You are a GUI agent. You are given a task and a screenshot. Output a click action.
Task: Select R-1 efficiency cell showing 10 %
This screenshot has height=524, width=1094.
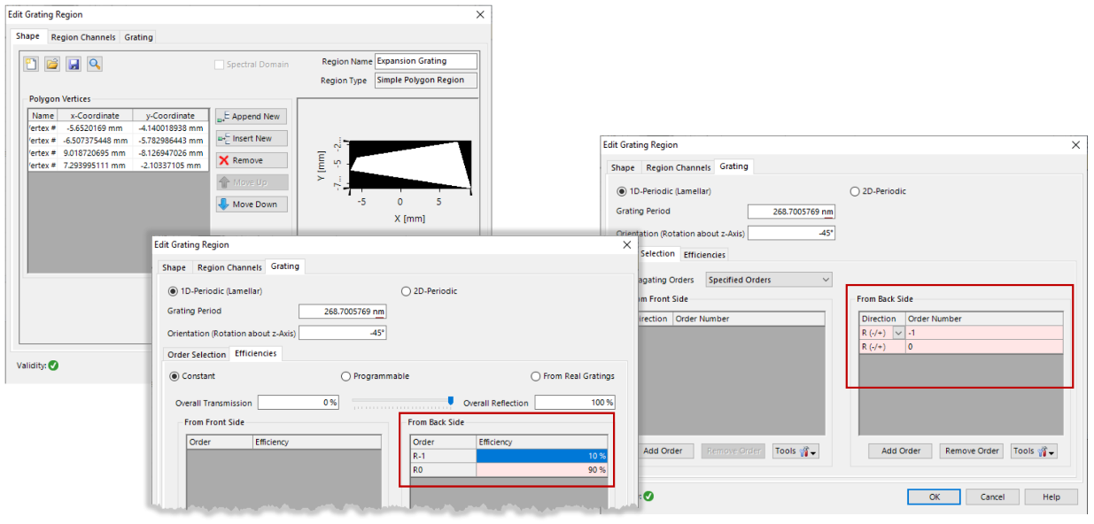tap(542, 456)
